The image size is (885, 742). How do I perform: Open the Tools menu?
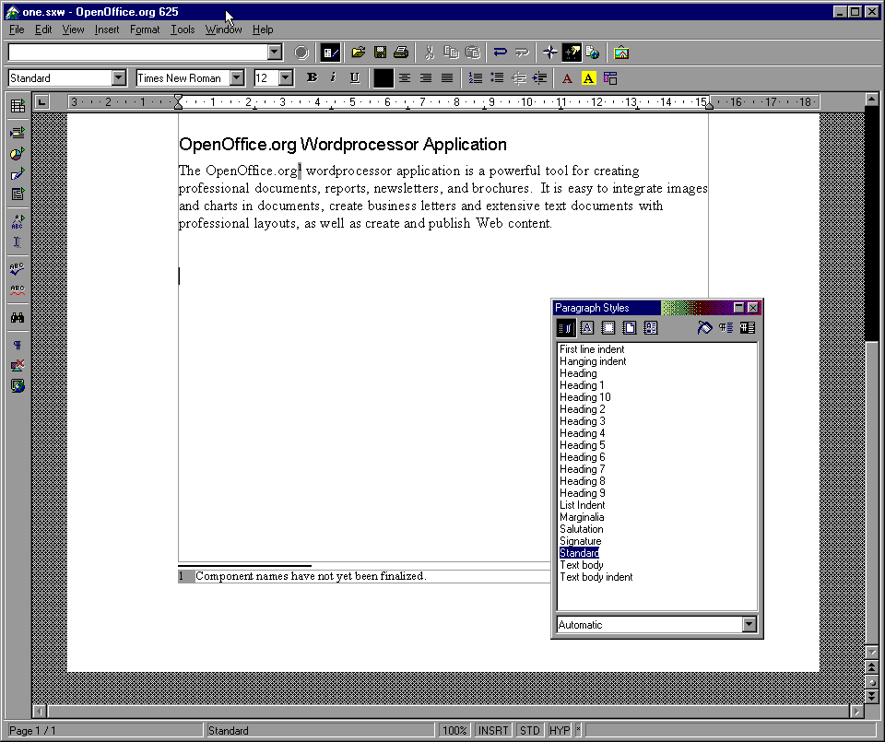(183, 29)
